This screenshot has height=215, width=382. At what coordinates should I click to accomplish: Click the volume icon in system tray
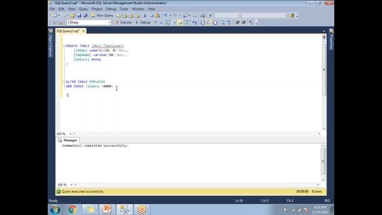[x=285, y=210]
